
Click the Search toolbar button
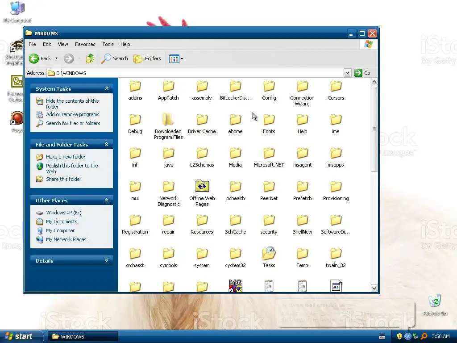[115, 59]
